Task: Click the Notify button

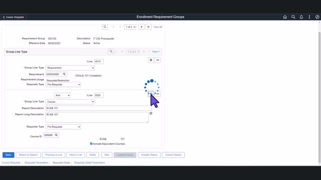Action: 92,155
